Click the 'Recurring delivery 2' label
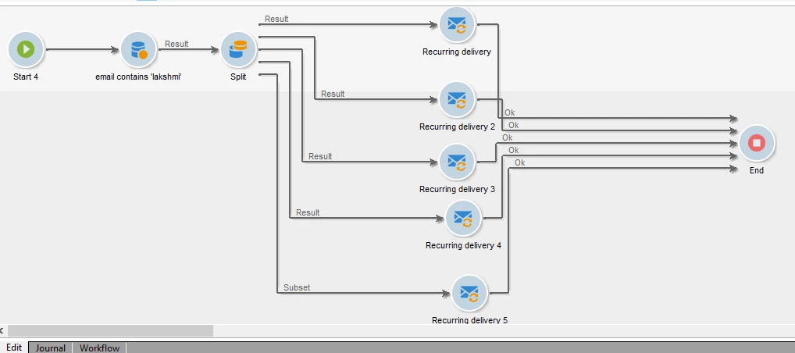 click(457, 127)
